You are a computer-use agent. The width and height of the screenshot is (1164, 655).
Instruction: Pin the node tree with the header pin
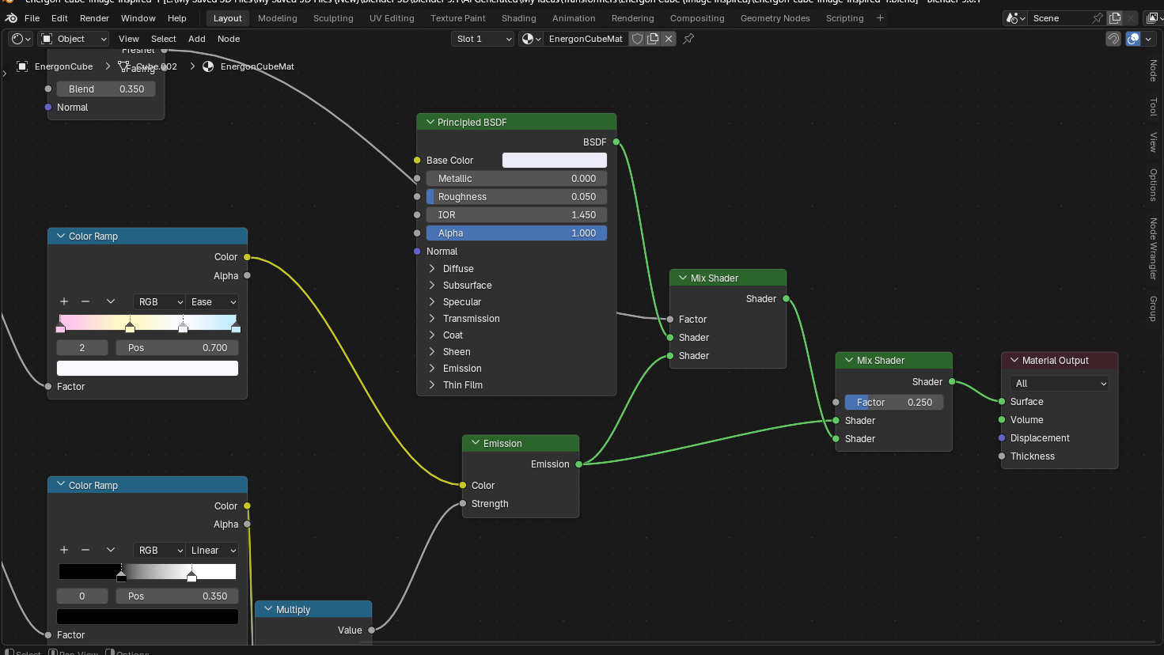688,39
